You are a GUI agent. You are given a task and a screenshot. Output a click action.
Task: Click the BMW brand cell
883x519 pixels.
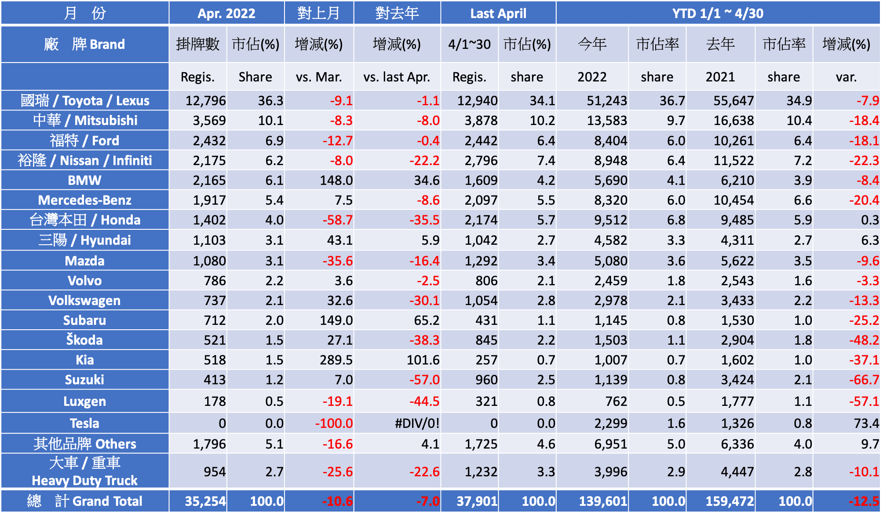pos(85,180)
